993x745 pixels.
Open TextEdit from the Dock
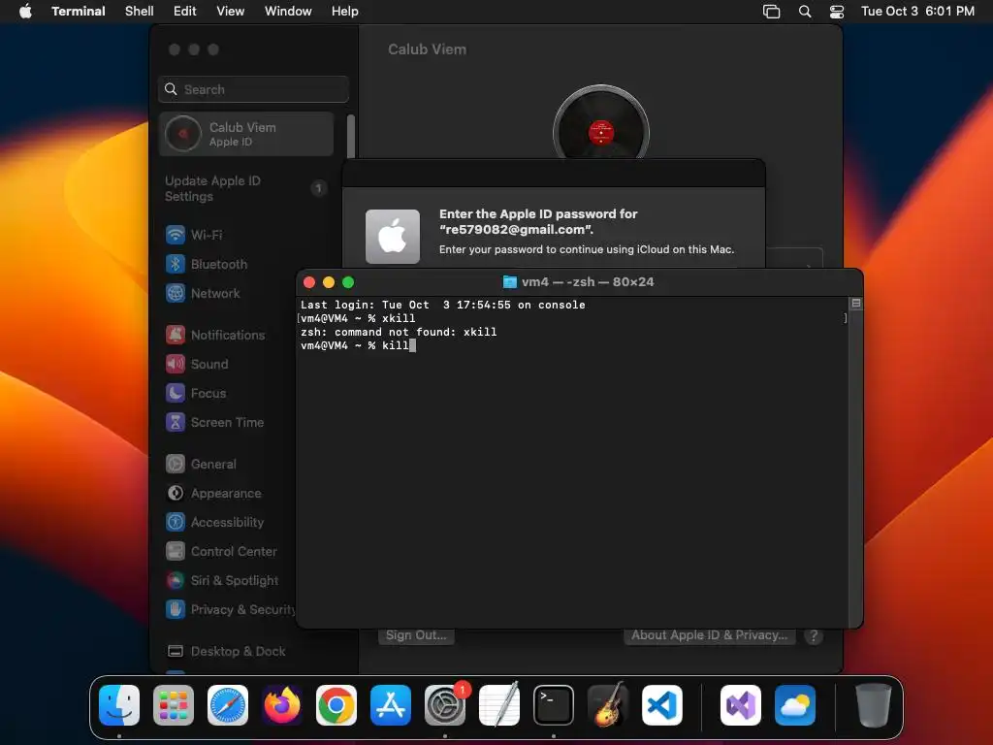click(x=499, y=705)
